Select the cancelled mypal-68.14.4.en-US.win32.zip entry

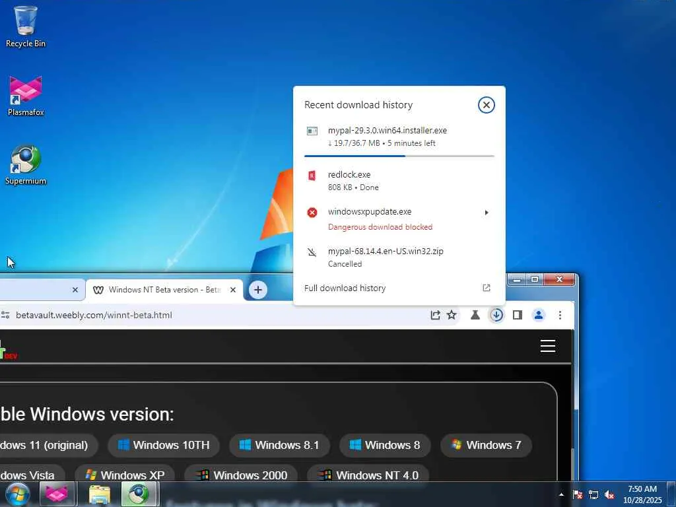[x=399, y=257]
